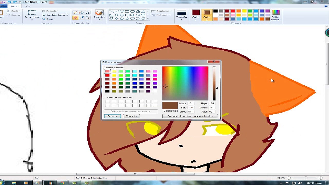Select the five-point star shape

pos(122,18)
